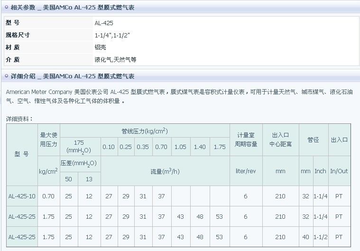The width and height of the screenshot is (360, 251).
Task: Click the AL-425 model value
Action: pos(104,23)
